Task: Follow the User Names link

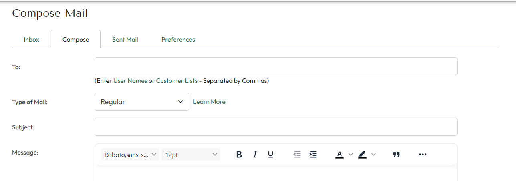Action: pos(130,81)
